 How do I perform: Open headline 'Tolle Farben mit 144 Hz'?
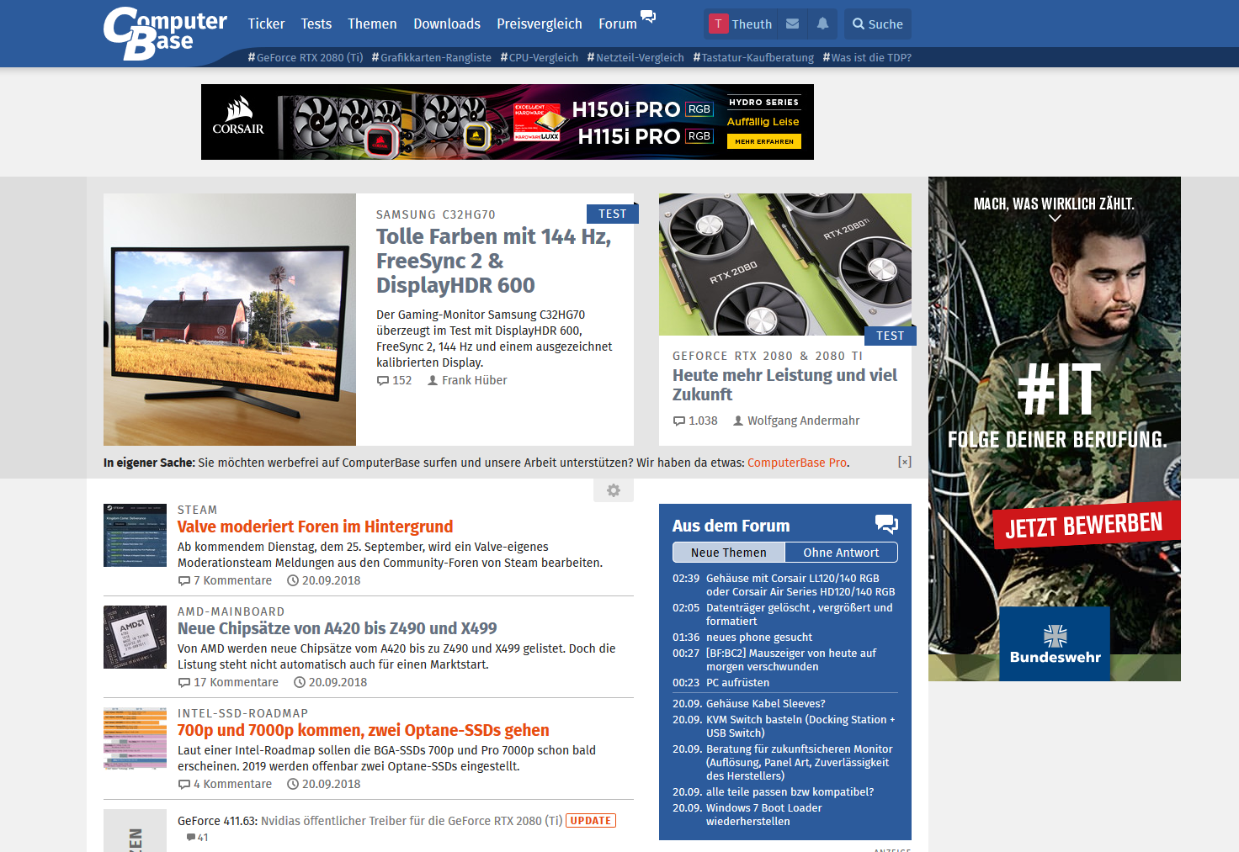[493, 261]
